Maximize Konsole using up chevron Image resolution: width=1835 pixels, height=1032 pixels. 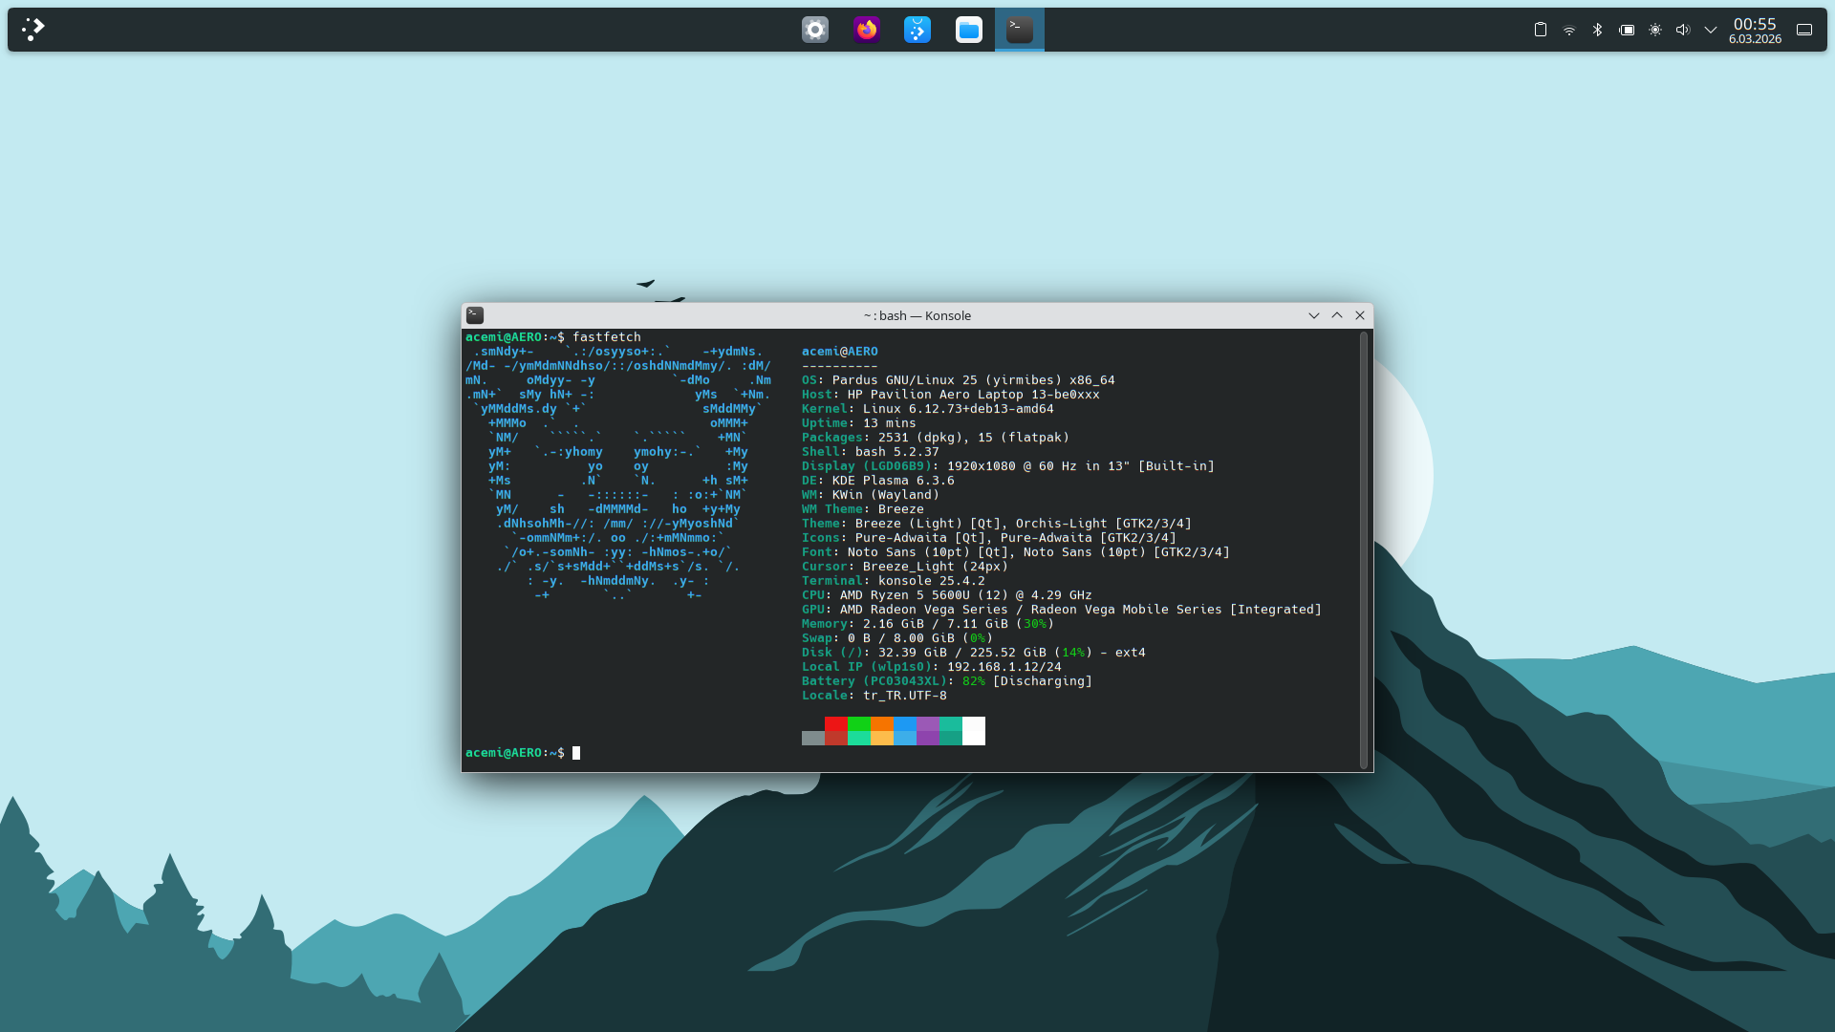coord(1336,315)
